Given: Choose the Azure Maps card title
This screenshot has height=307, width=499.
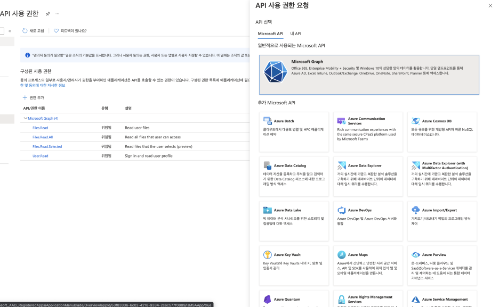Looking at the screenshot, I should (358, 255).
